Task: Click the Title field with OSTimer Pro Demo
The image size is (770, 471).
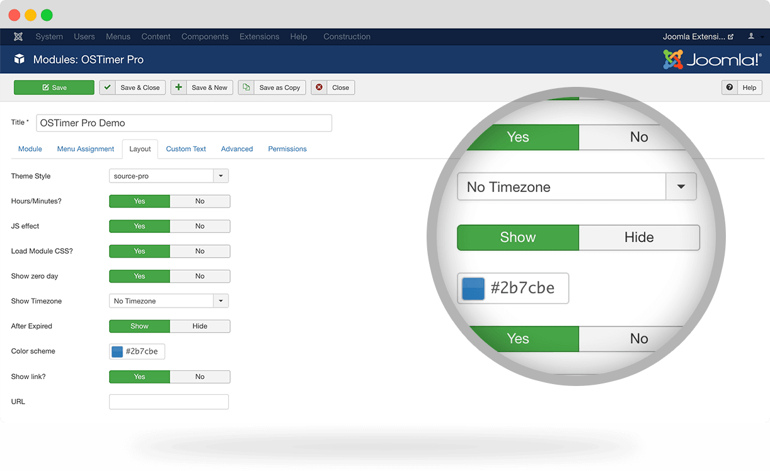Action: pyautogui.click(x=184, y=123)
